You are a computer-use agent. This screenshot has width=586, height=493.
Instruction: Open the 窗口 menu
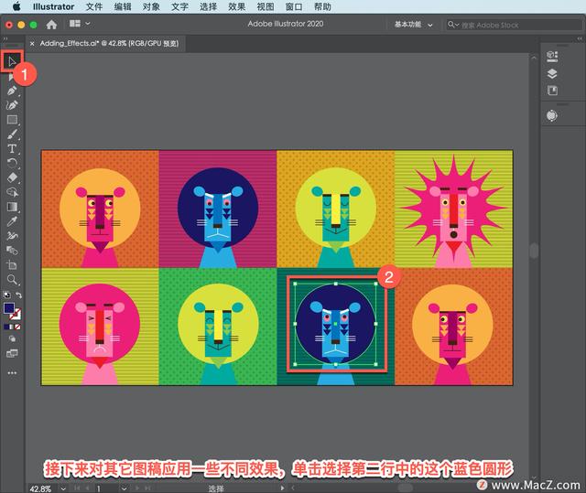(293, 6)
